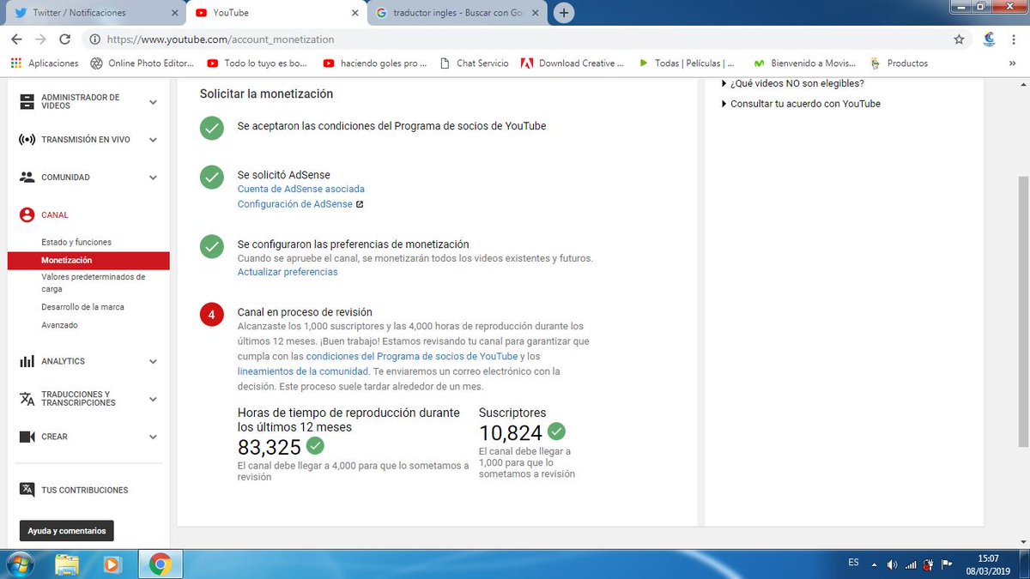The image size is (1030, 579).
Task: Open the Todas Películas bookmark
Action: [x=687, y=63]
